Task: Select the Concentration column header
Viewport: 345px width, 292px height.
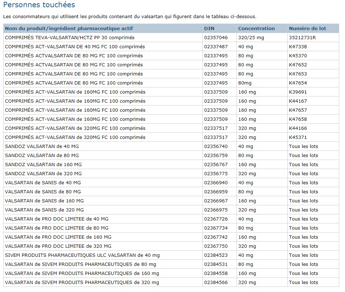Action: (256, 28)
